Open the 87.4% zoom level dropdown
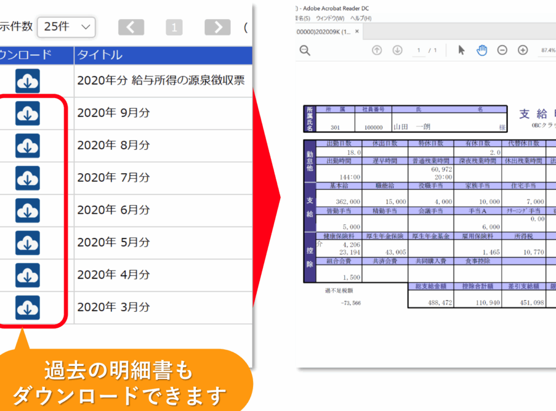 tap(546, 50)
